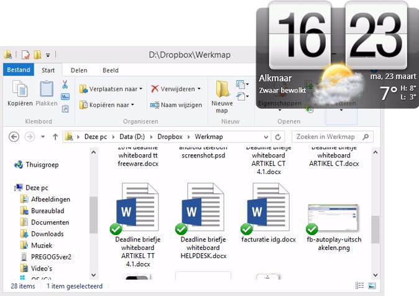Click the copy path icon in Klembord

65,96
